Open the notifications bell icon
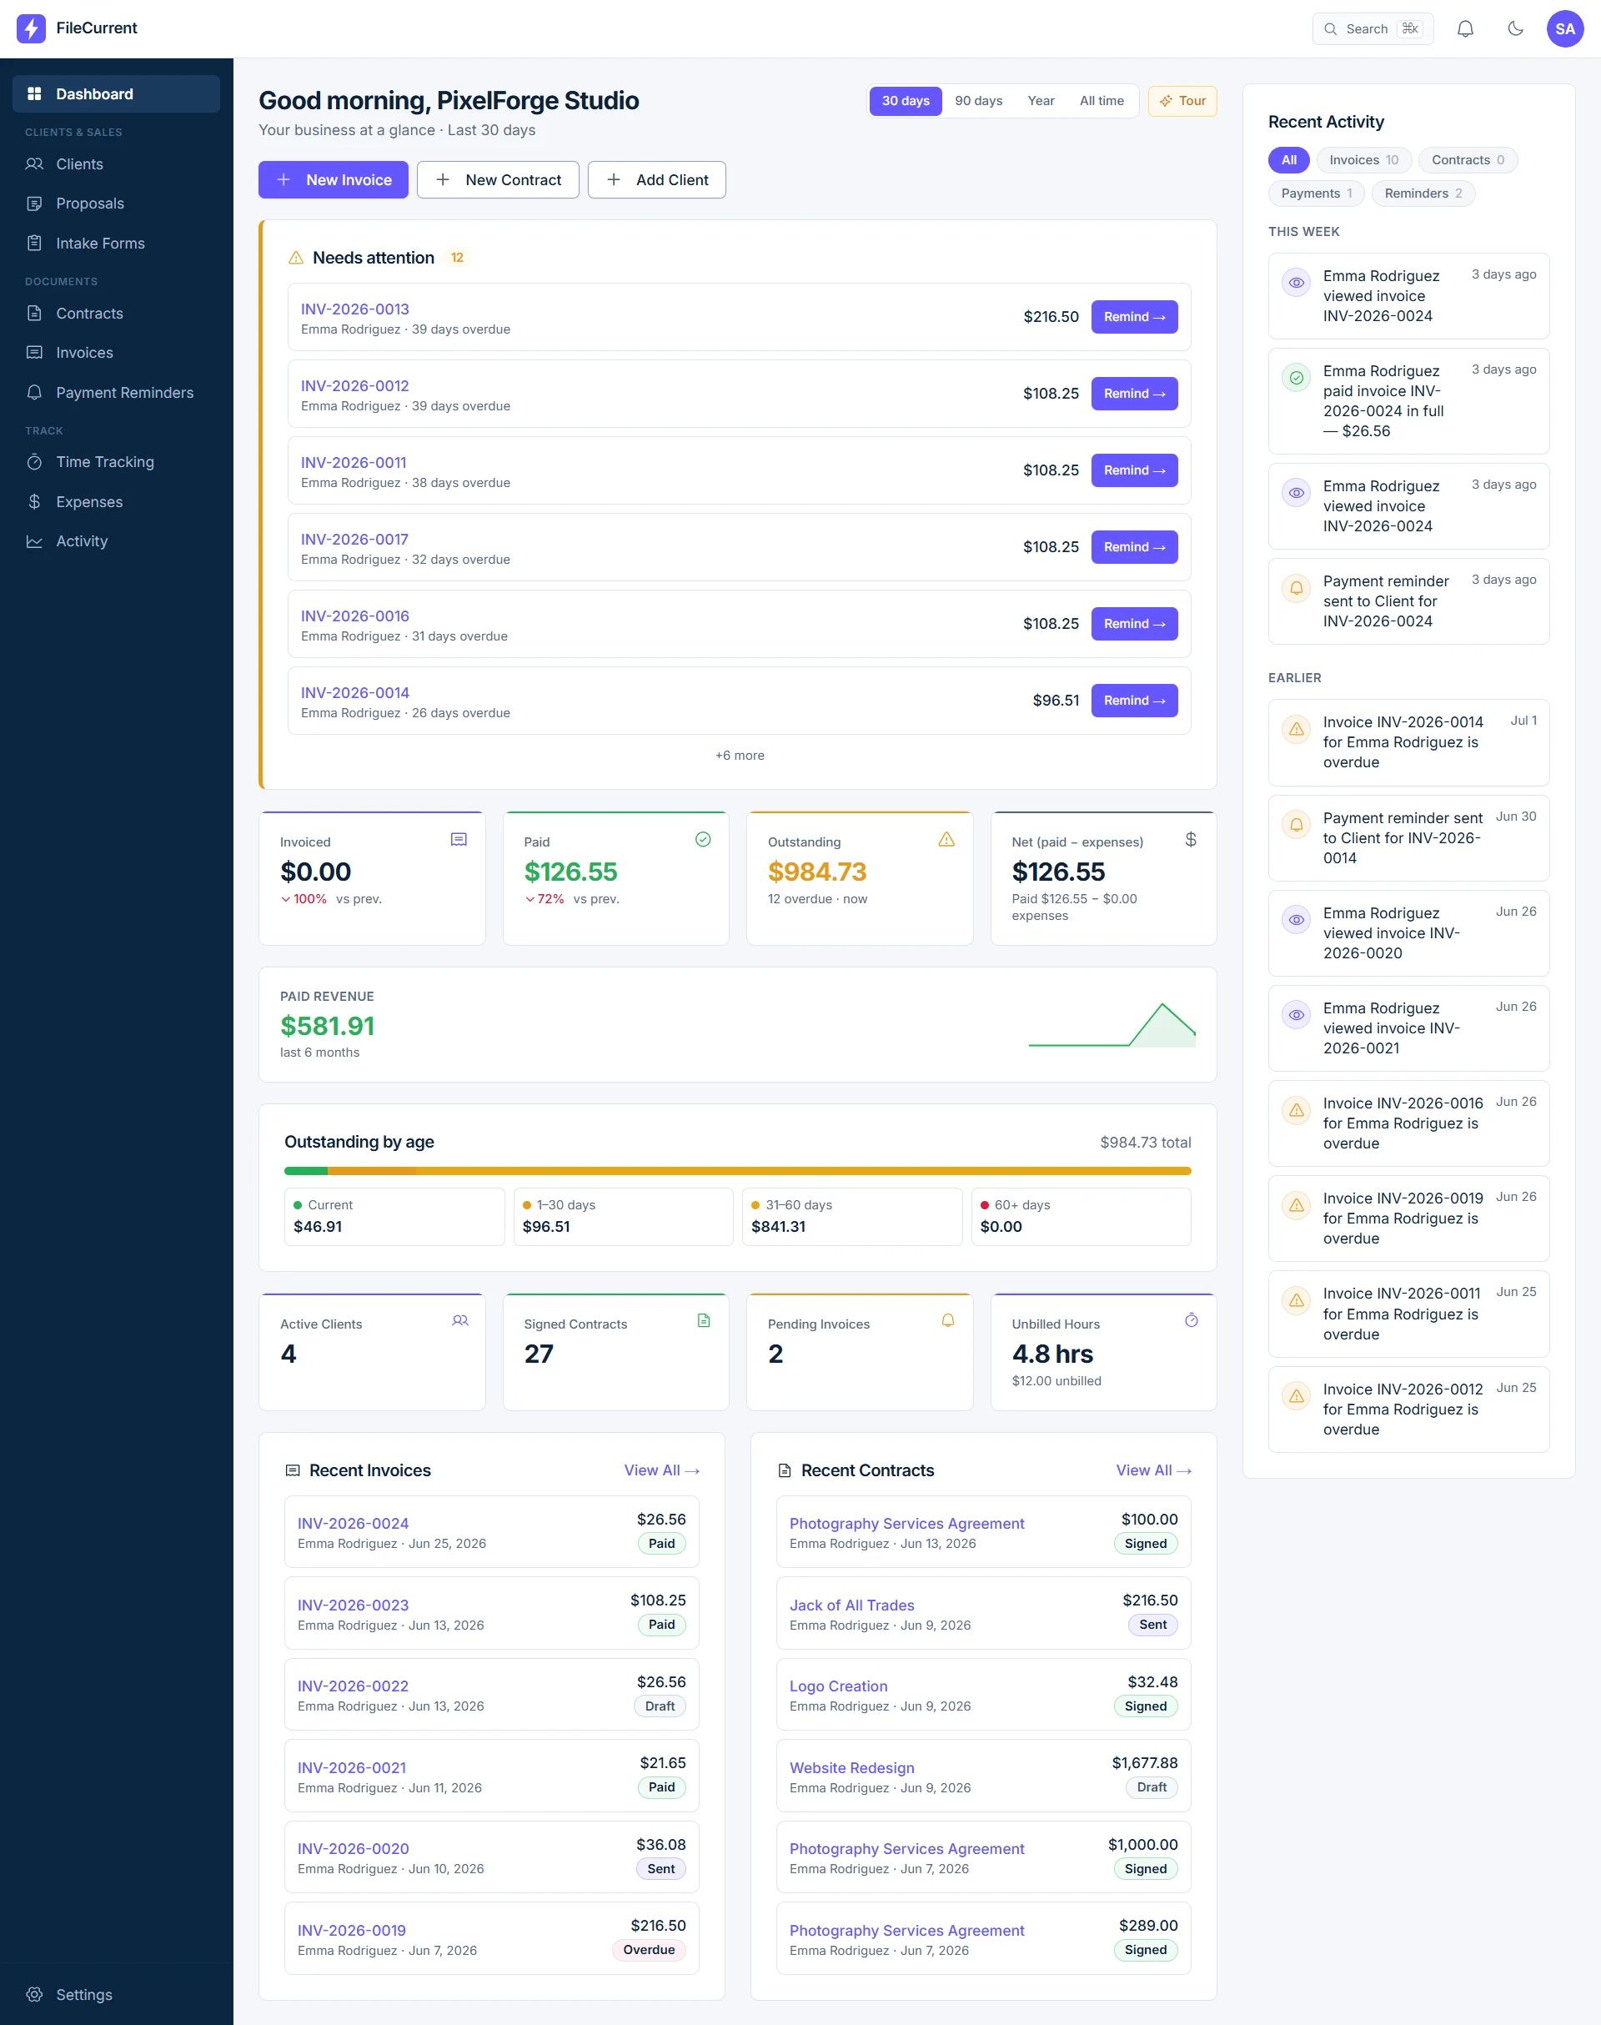This screenshot has width=1601, height=2025. click(x=1465, y=29)
